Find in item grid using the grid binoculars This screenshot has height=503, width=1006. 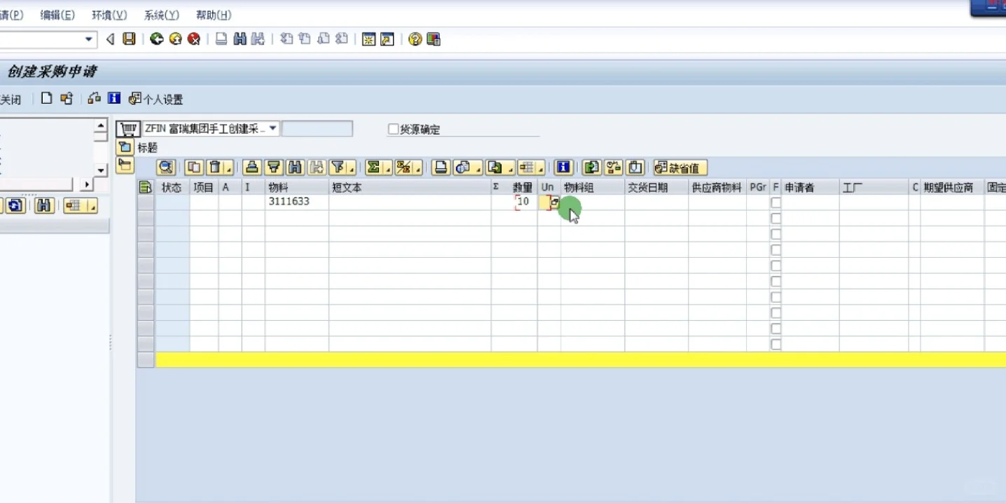(296, 167)
